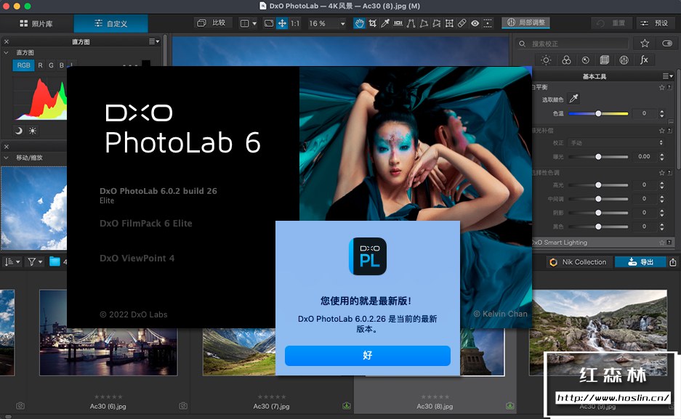Switch to the 照片库 tab
Viewport: 681px width, 419px height.
36,23
